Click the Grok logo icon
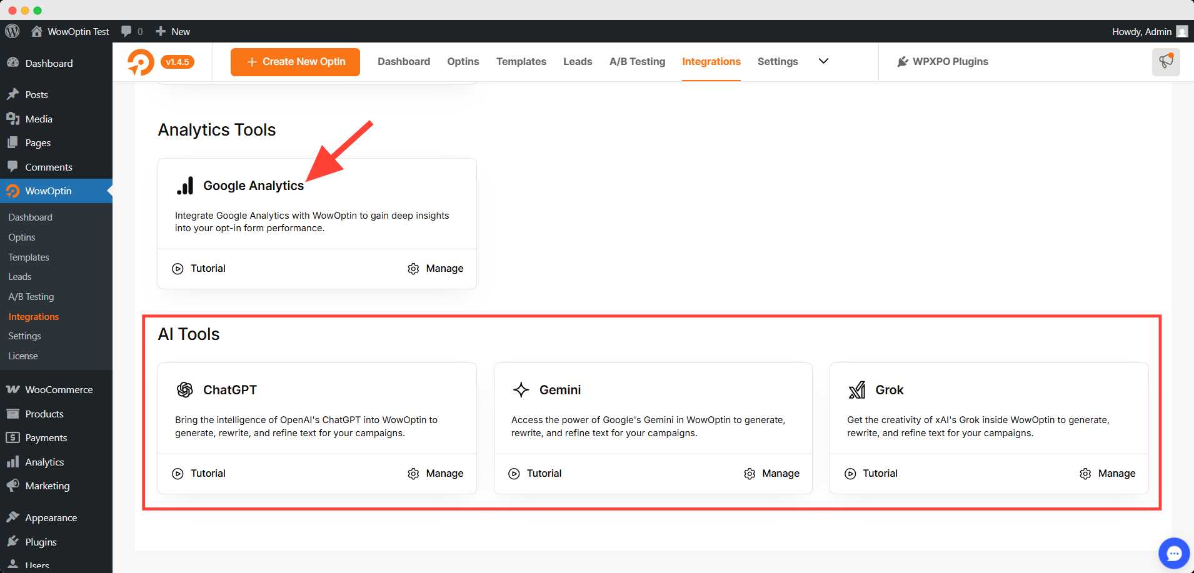Viewport: 1194px width, 573px height. pyautogui.click(x=857, y=390)
